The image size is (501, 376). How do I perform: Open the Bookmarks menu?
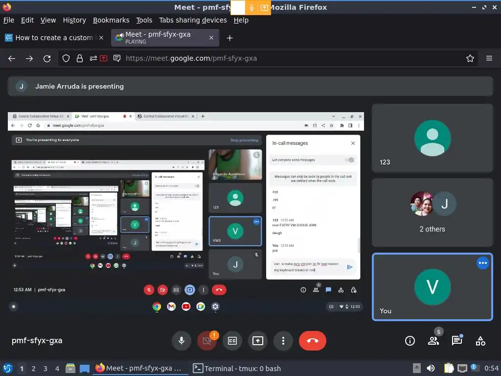(111, 20)
